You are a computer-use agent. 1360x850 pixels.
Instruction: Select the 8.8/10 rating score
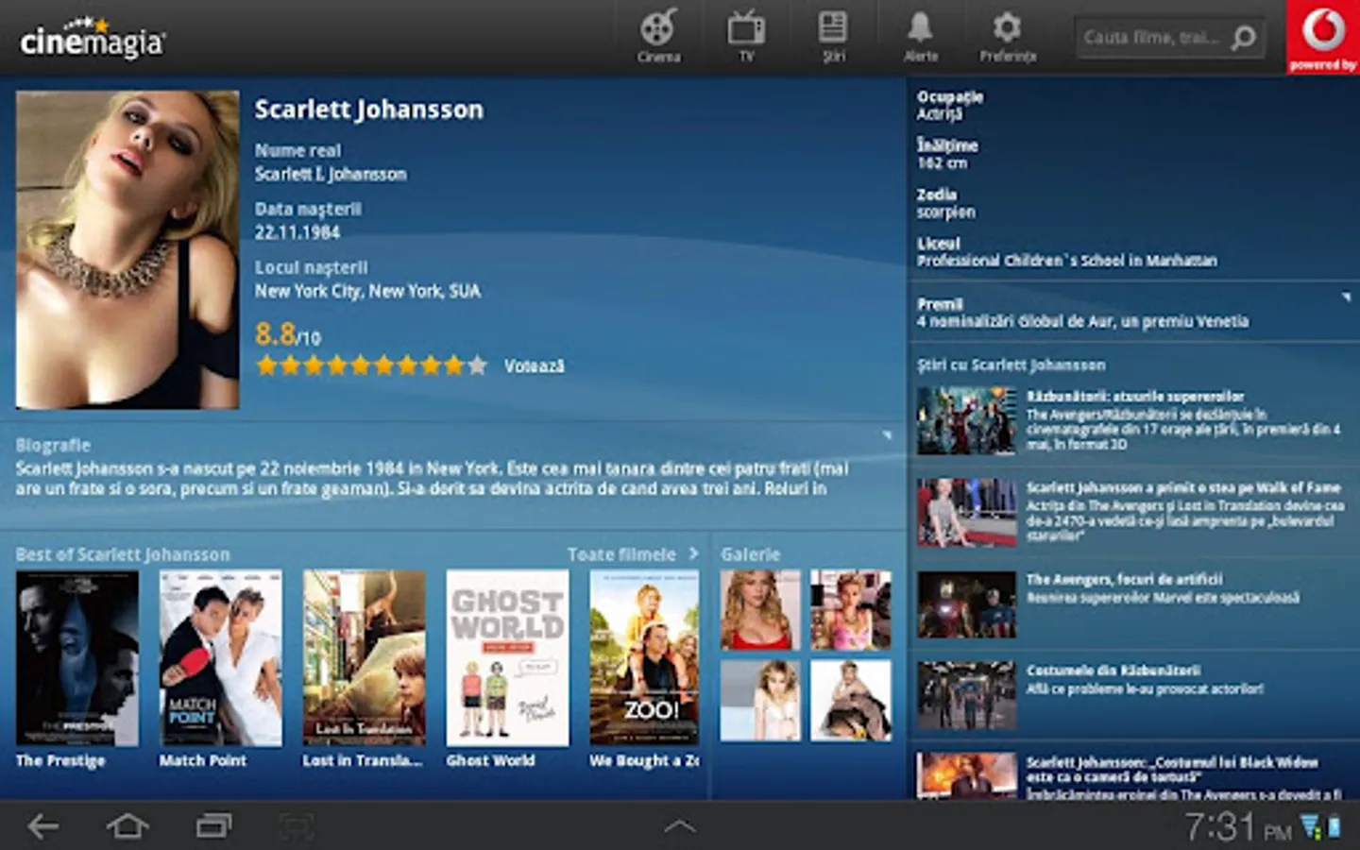[x=288, y=334]
